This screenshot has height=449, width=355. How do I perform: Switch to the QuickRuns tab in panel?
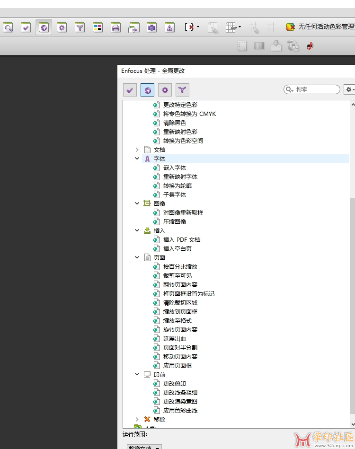pos(182,90)
